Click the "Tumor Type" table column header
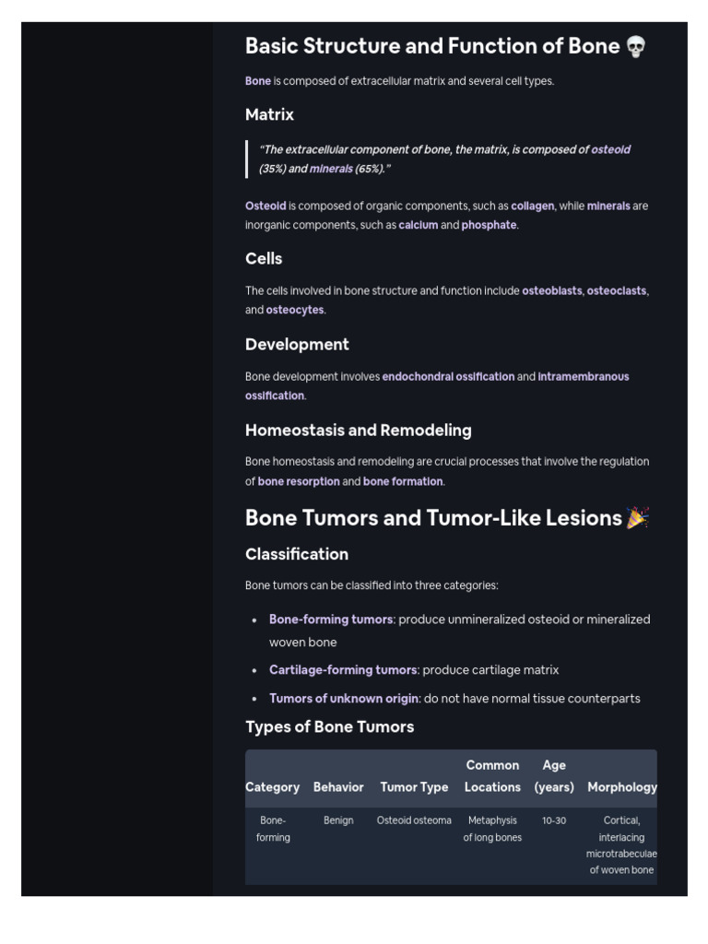The image size is (708, 944). click(x=414, y=787)
